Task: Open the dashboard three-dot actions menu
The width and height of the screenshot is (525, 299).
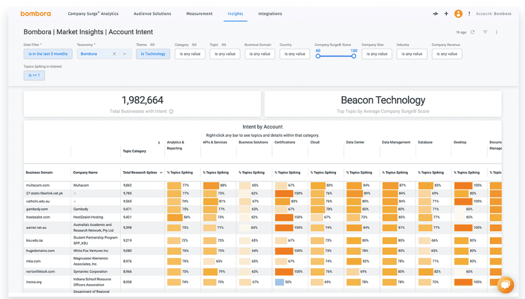Action: coord(496,32)
